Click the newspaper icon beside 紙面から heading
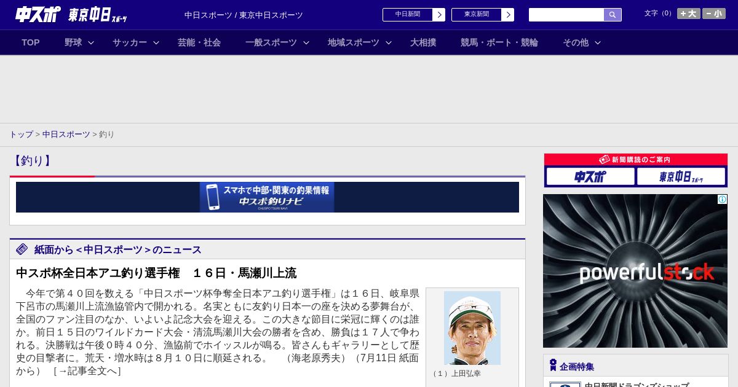Image resolution: width=738 pixels, height=387 pixels. point(22,249)
